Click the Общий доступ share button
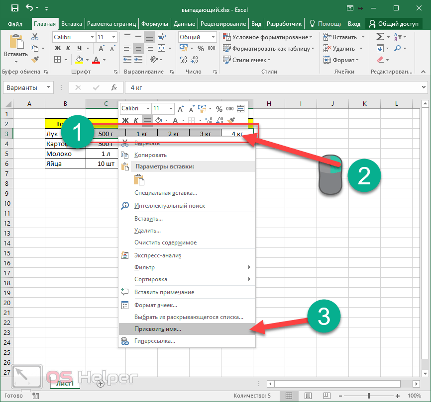431x402 pixels. [x=394, y=24]
